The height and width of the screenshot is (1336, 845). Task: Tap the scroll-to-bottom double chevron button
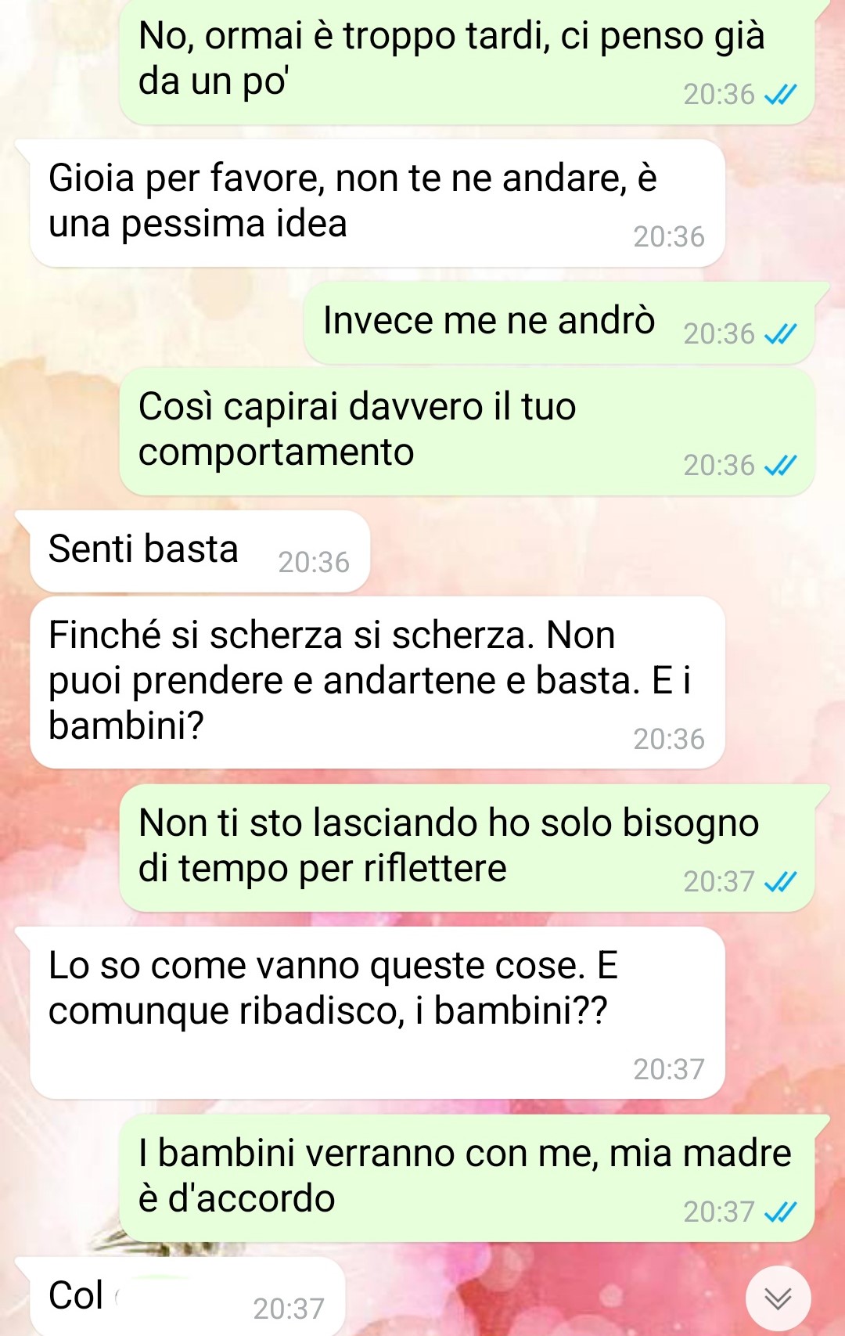coord(778,1298)
